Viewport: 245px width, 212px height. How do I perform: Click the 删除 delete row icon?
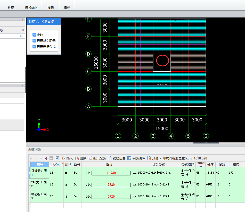coord(77,158)
